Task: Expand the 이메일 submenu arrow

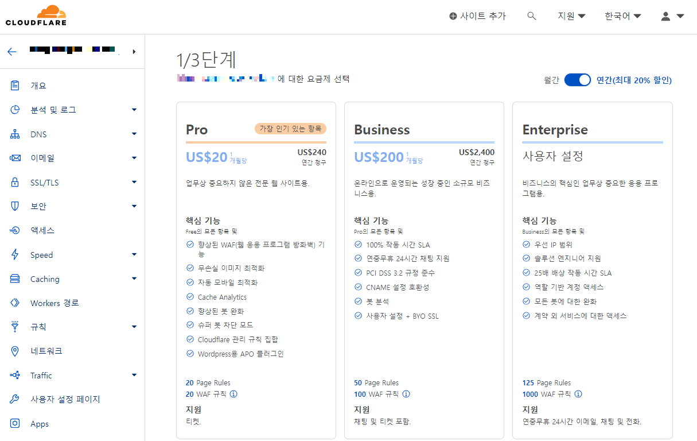Action: [x=134, y=158]
